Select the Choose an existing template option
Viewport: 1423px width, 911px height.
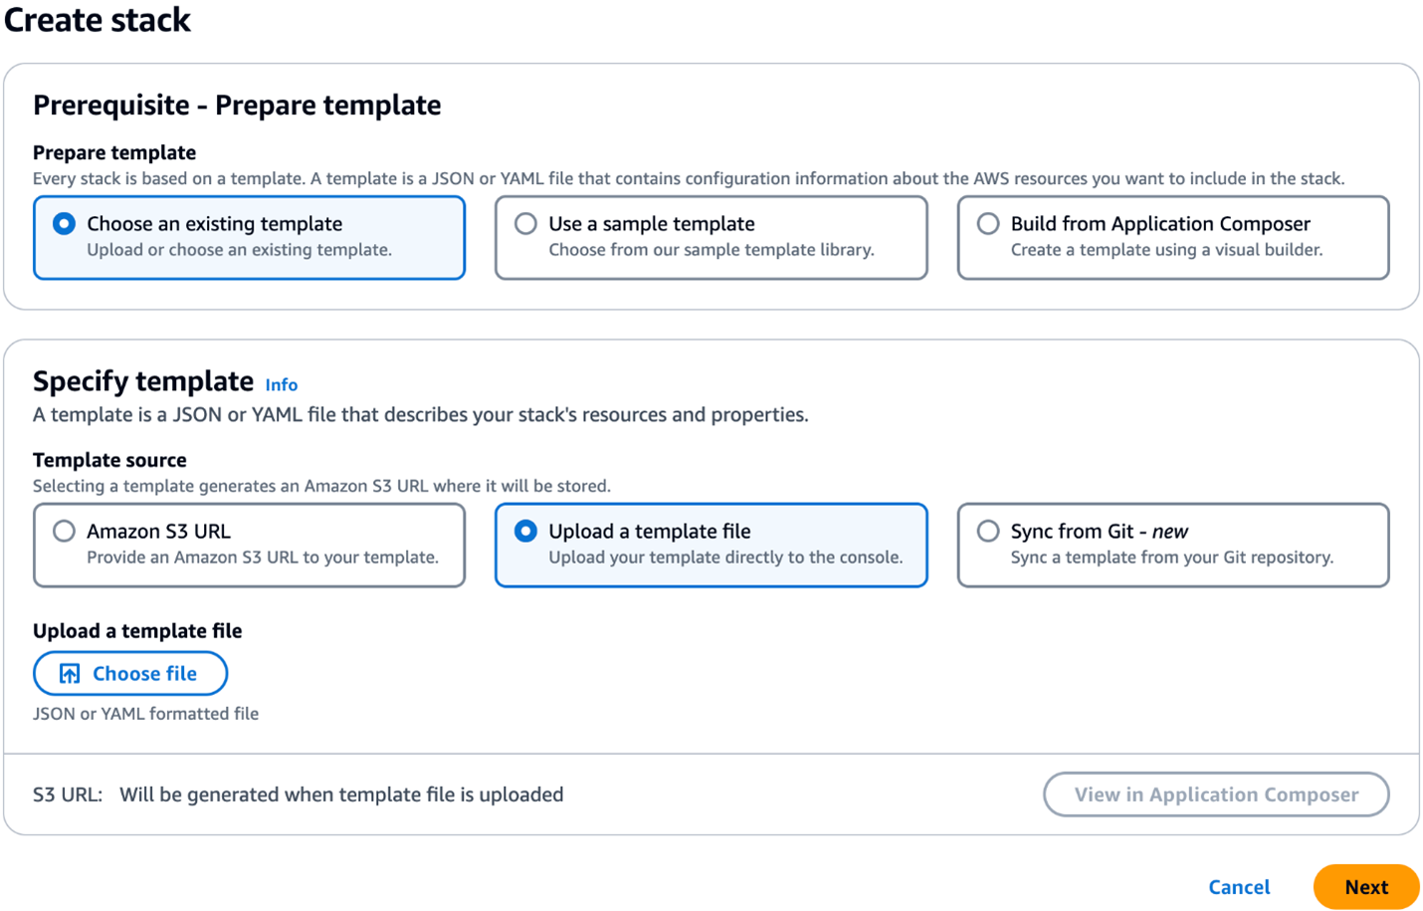click(x=65, y=224)
